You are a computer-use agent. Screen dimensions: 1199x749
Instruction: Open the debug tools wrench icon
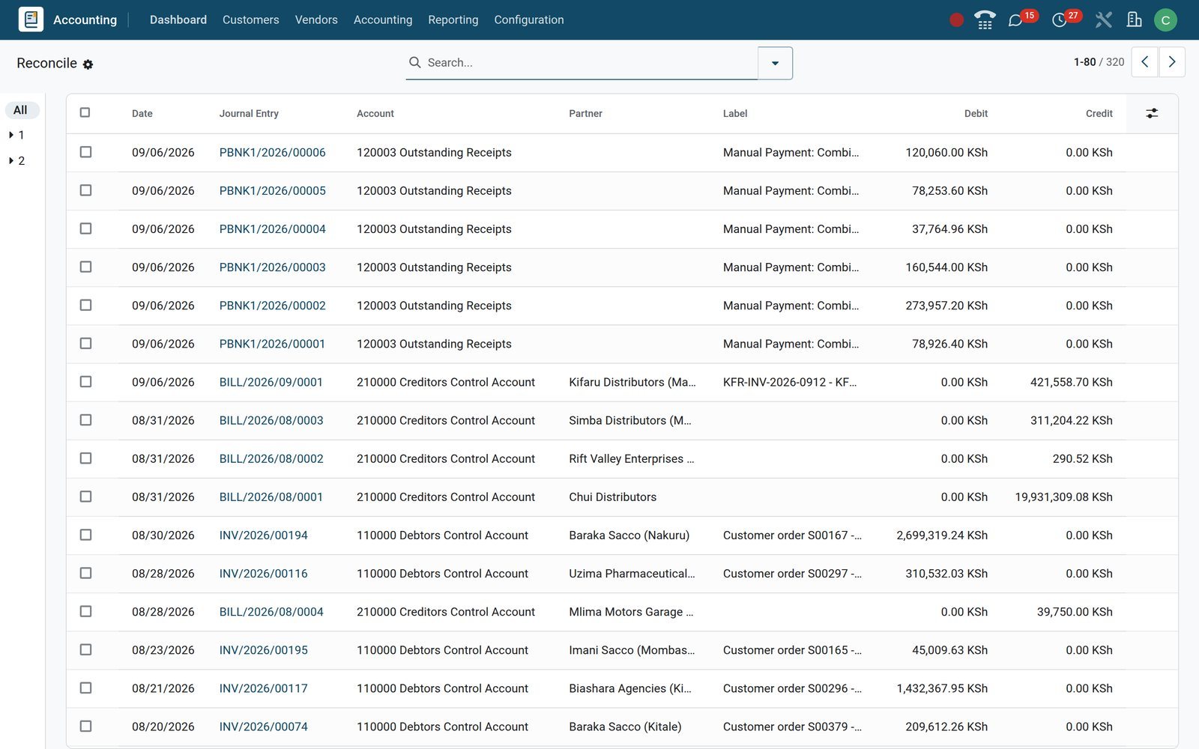click(x=1103, y=20)
